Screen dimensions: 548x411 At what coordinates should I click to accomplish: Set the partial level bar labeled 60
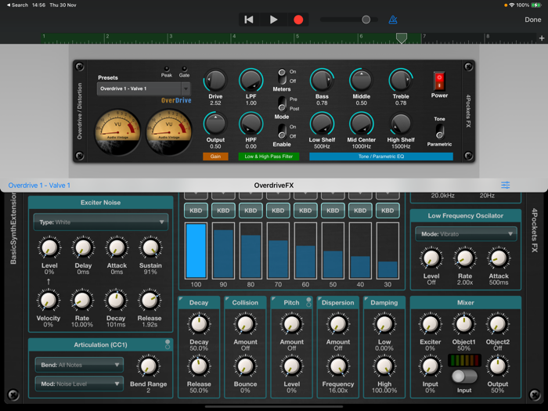(x=305, y=251)
